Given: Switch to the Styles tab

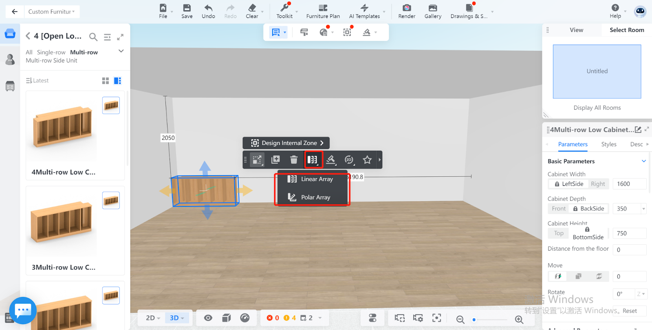Looking at the screenshot, I should (x=608, y=144).
